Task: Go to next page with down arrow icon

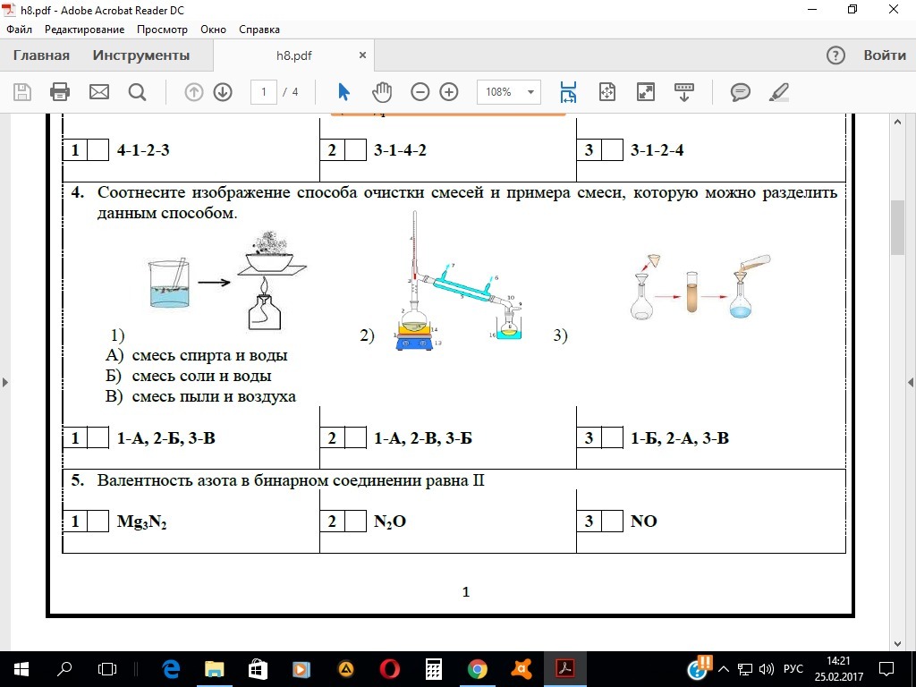Action: point(222,91)
